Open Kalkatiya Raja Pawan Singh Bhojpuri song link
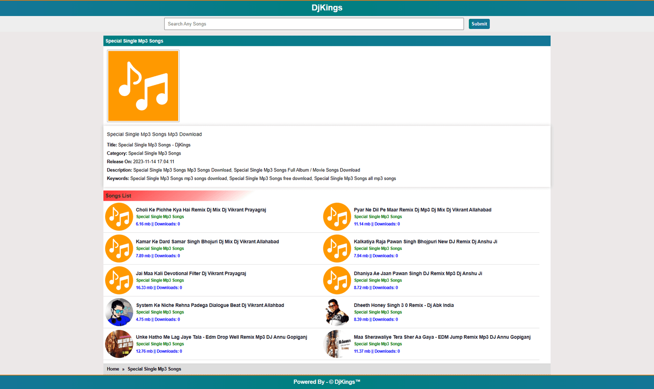The image size is (654, 389). (425, 242)
